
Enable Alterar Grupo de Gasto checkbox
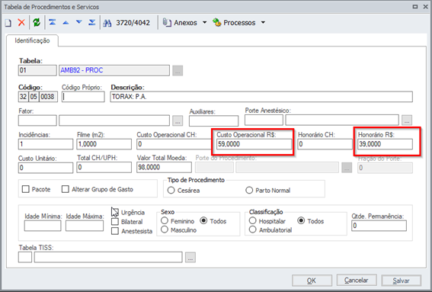pyautogui.click(x=66, y=189)
